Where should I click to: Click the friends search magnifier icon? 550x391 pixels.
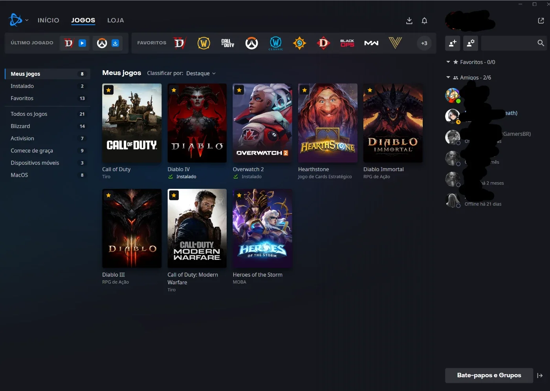click(x=541, y=43)
